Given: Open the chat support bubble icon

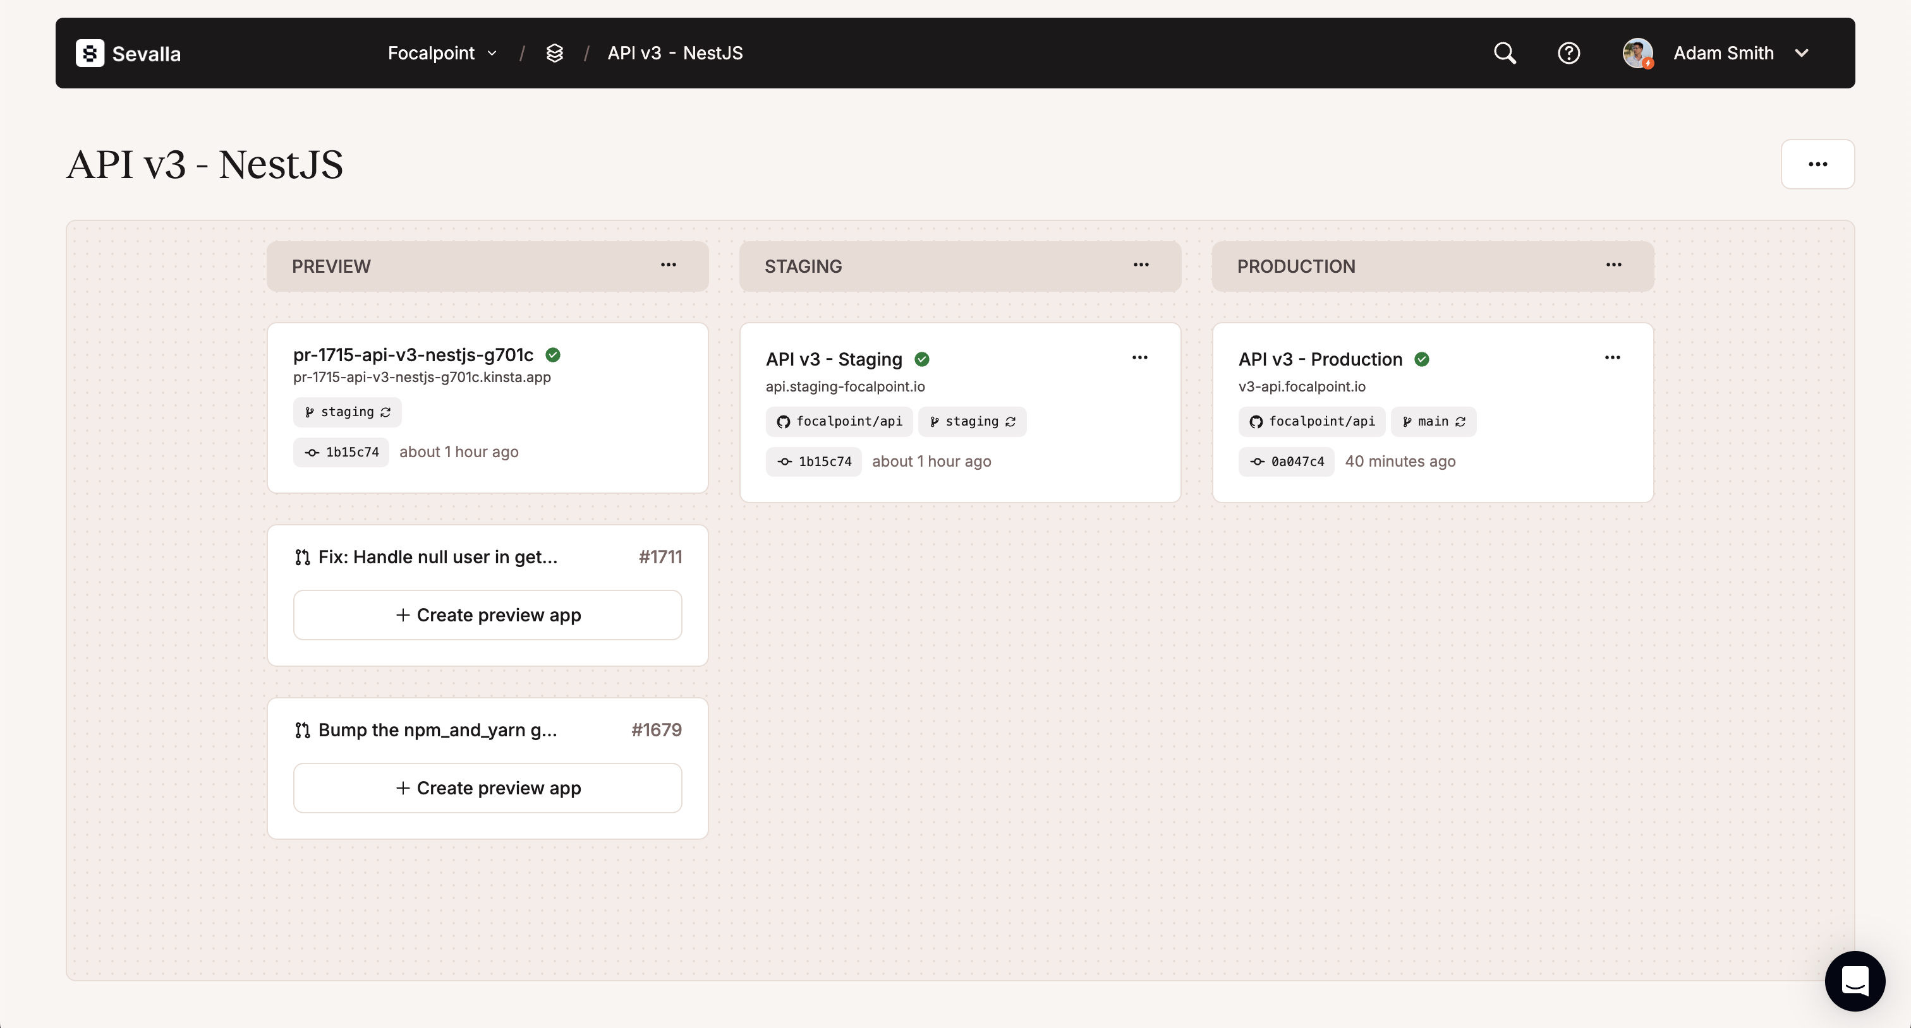Looking at the screenshot, I should [x=1855, y=981].
